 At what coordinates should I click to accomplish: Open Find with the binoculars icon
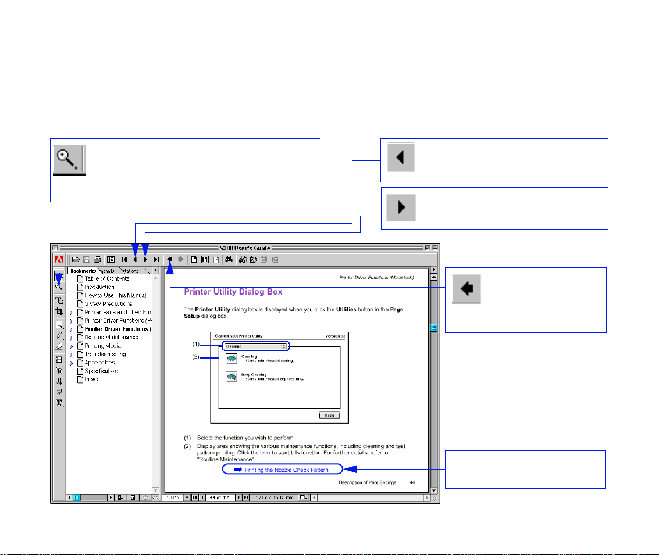229,259
